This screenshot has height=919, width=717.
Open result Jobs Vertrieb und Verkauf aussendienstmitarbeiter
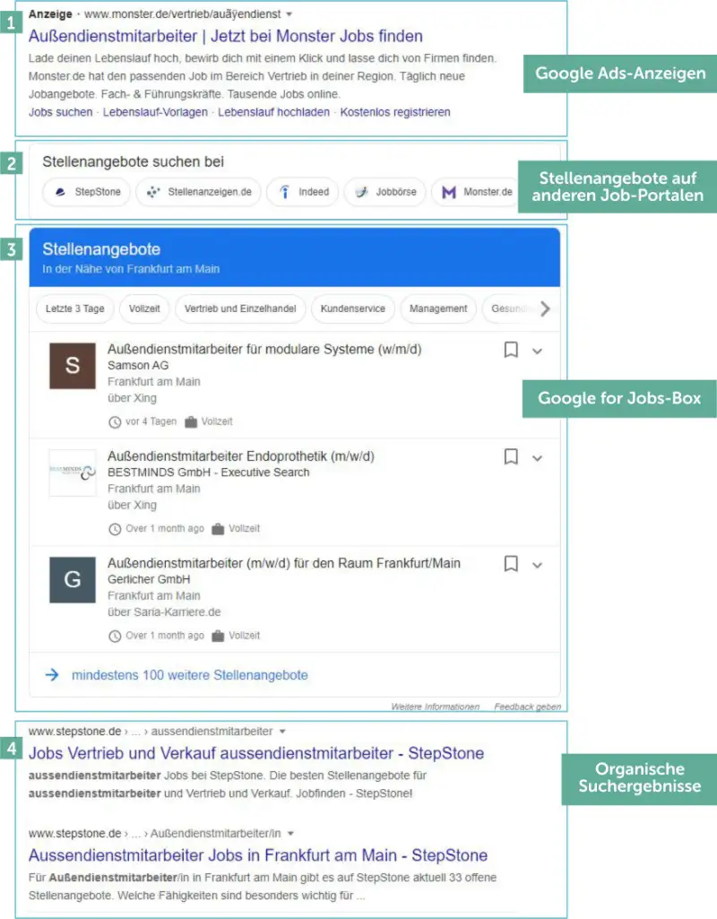(256, 753)
